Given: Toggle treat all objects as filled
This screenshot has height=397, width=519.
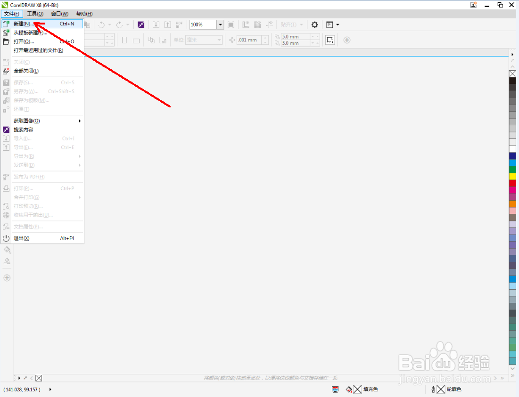Looking at the screenshot, I should (330, 40).
